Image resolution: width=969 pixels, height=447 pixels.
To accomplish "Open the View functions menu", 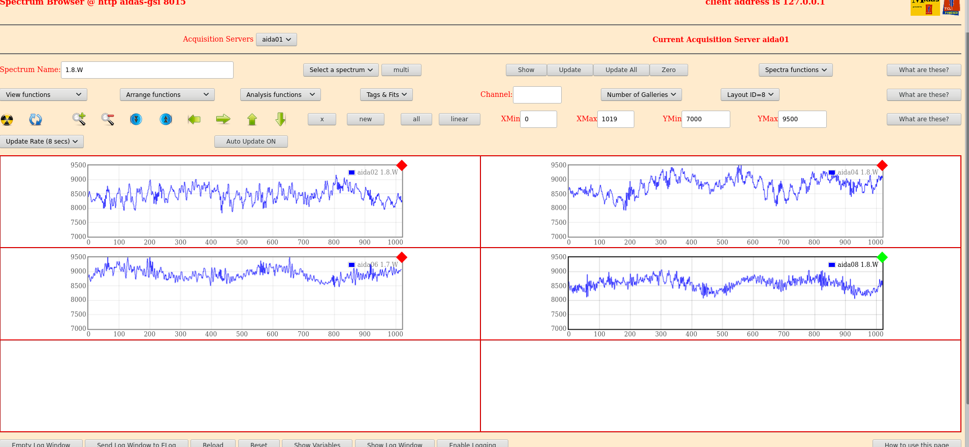I will tap(43, 95).
